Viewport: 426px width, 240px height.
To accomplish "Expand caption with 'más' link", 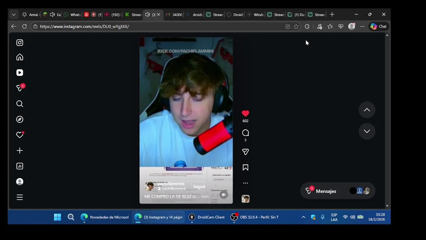I will [205, 197].
